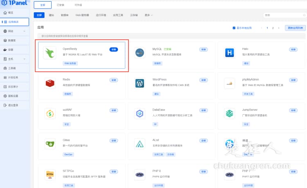Screen dimensions: 307x188
Task: Click the 1Panel logo
Action: click(x=14, y=3)
